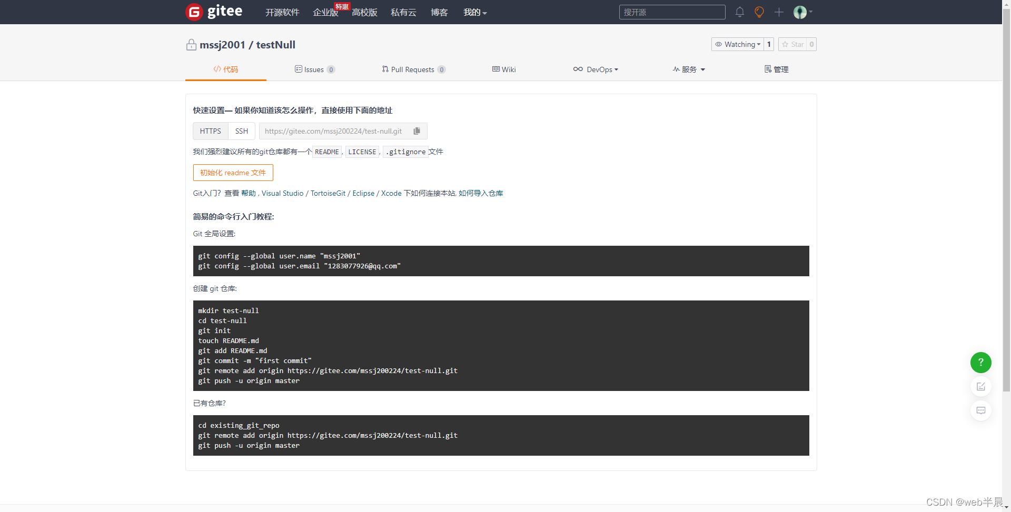Click the private lock icon beside repo name
1011x512 pixels.
click(191, 45)
